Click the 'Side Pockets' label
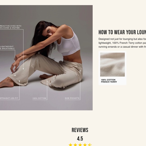146x146 pixels. pos(72,98)
